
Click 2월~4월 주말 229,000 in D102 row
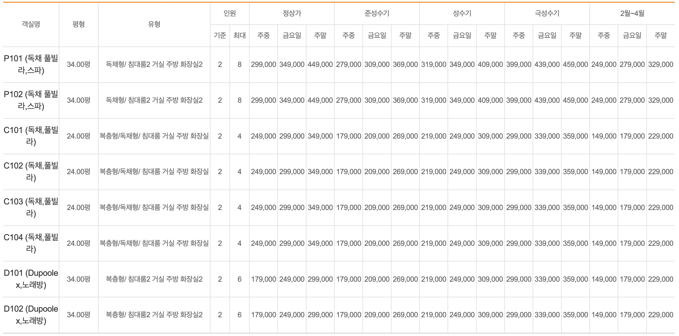click(661, 315)
